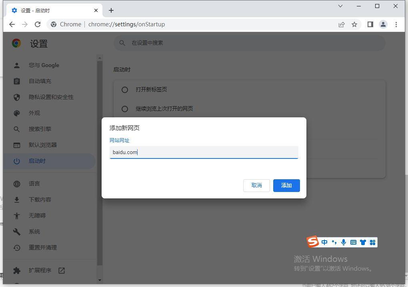Select 打开新标签页 radio option
The image size is (408, 287).
point(125,89)
